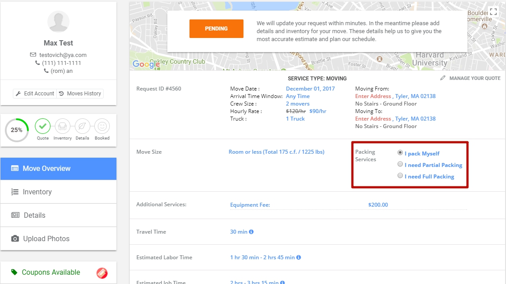The height and width of the screenshot is (284, 506).
Task: Click the green coupon tag icon
Action: [x=14, y=272]
